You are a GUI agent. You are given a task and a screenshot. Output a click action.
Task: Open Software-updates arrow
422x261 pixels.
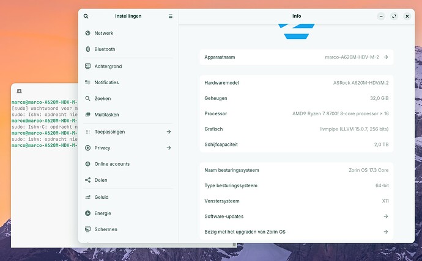coord(386,216)
